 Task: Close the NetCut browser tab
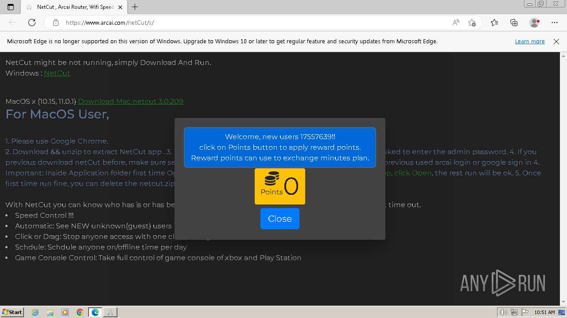pyautogui.click(x=120, y=7)
